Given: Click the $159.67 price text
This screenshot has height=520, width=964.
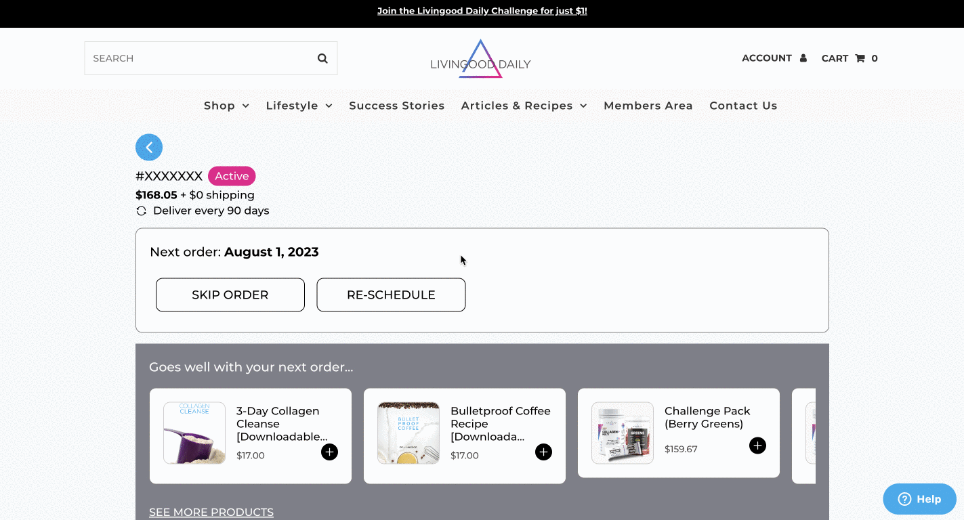Looking at the screenshot, I should [x=681, y=449].
